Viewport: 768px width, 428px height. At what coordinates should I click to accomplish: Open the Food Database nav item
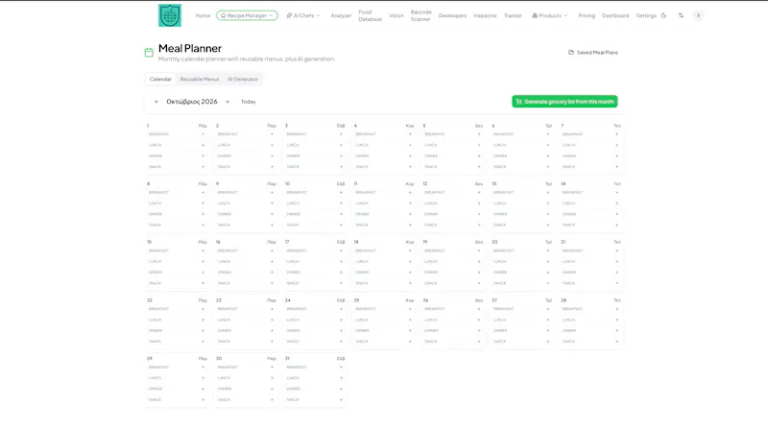click(370, 15)
